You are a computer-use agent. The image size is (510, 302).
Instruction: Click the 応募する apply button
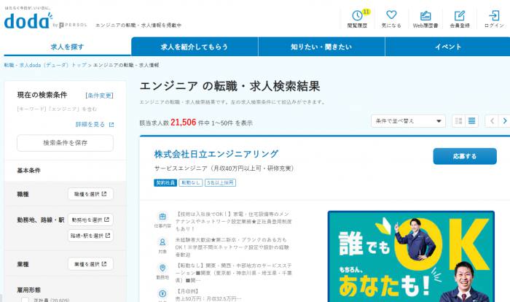pos(465,156)
